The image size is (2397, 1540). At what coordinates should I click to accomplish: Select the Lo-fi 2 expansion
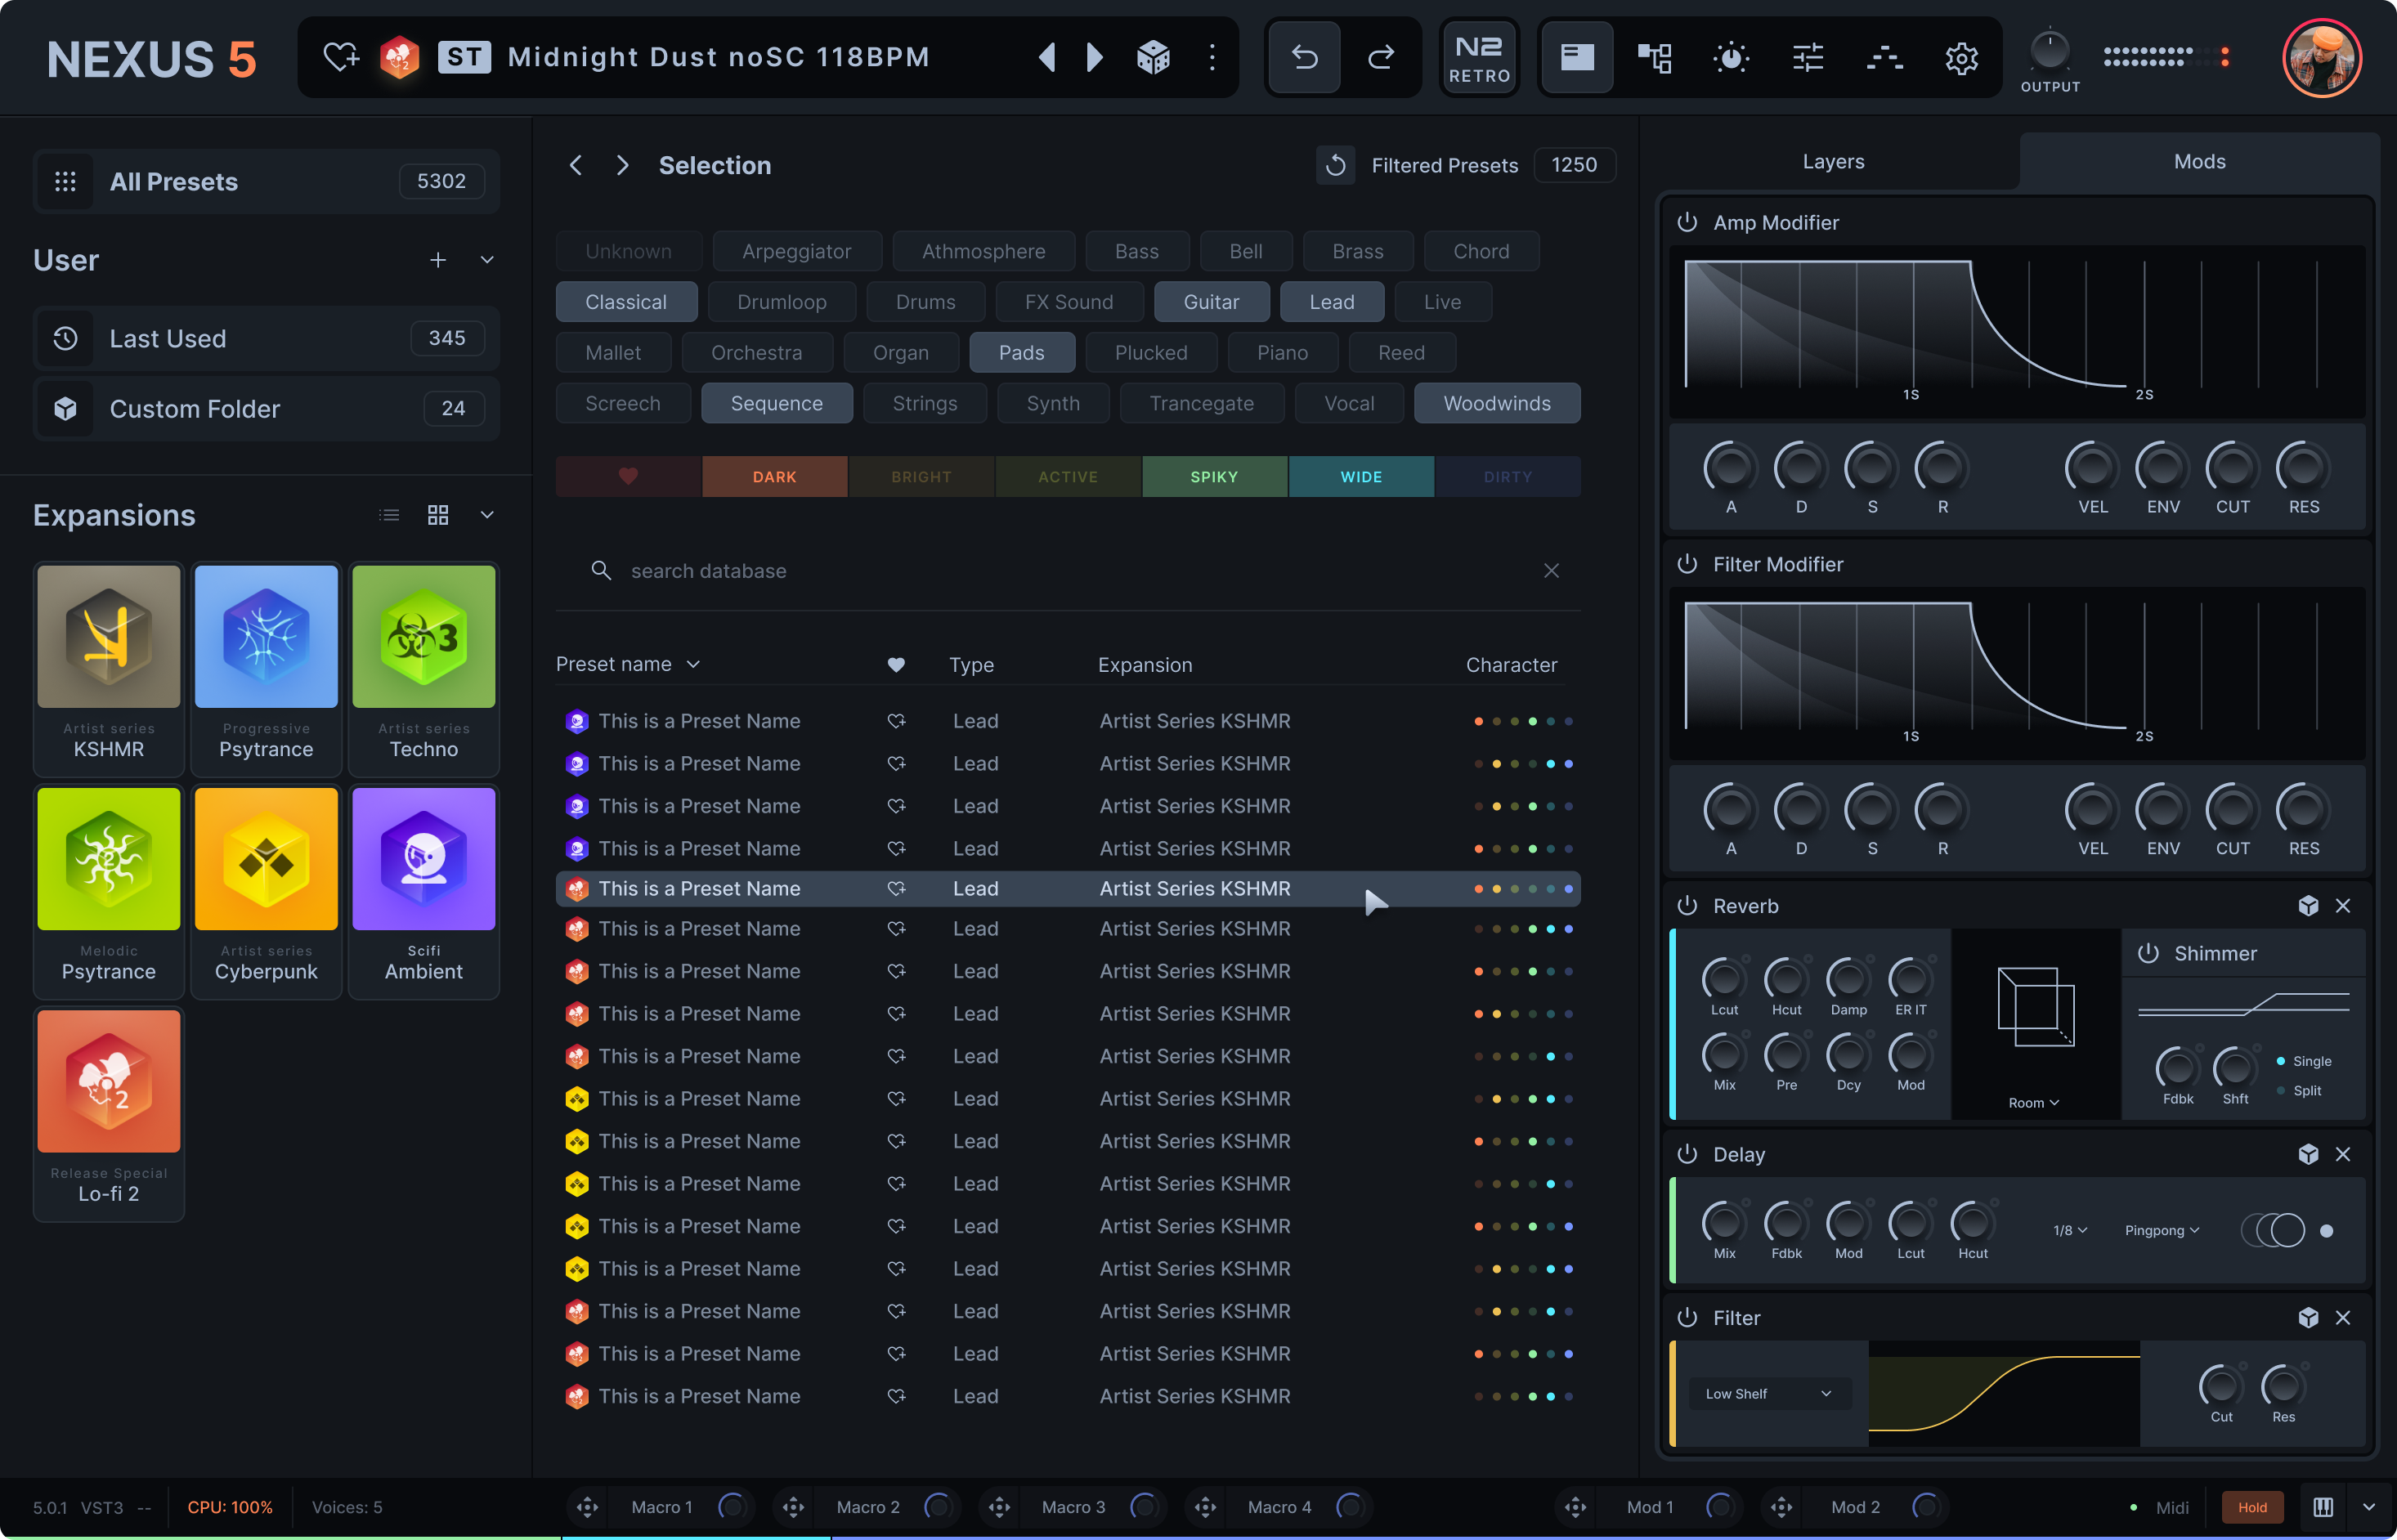109,1113
